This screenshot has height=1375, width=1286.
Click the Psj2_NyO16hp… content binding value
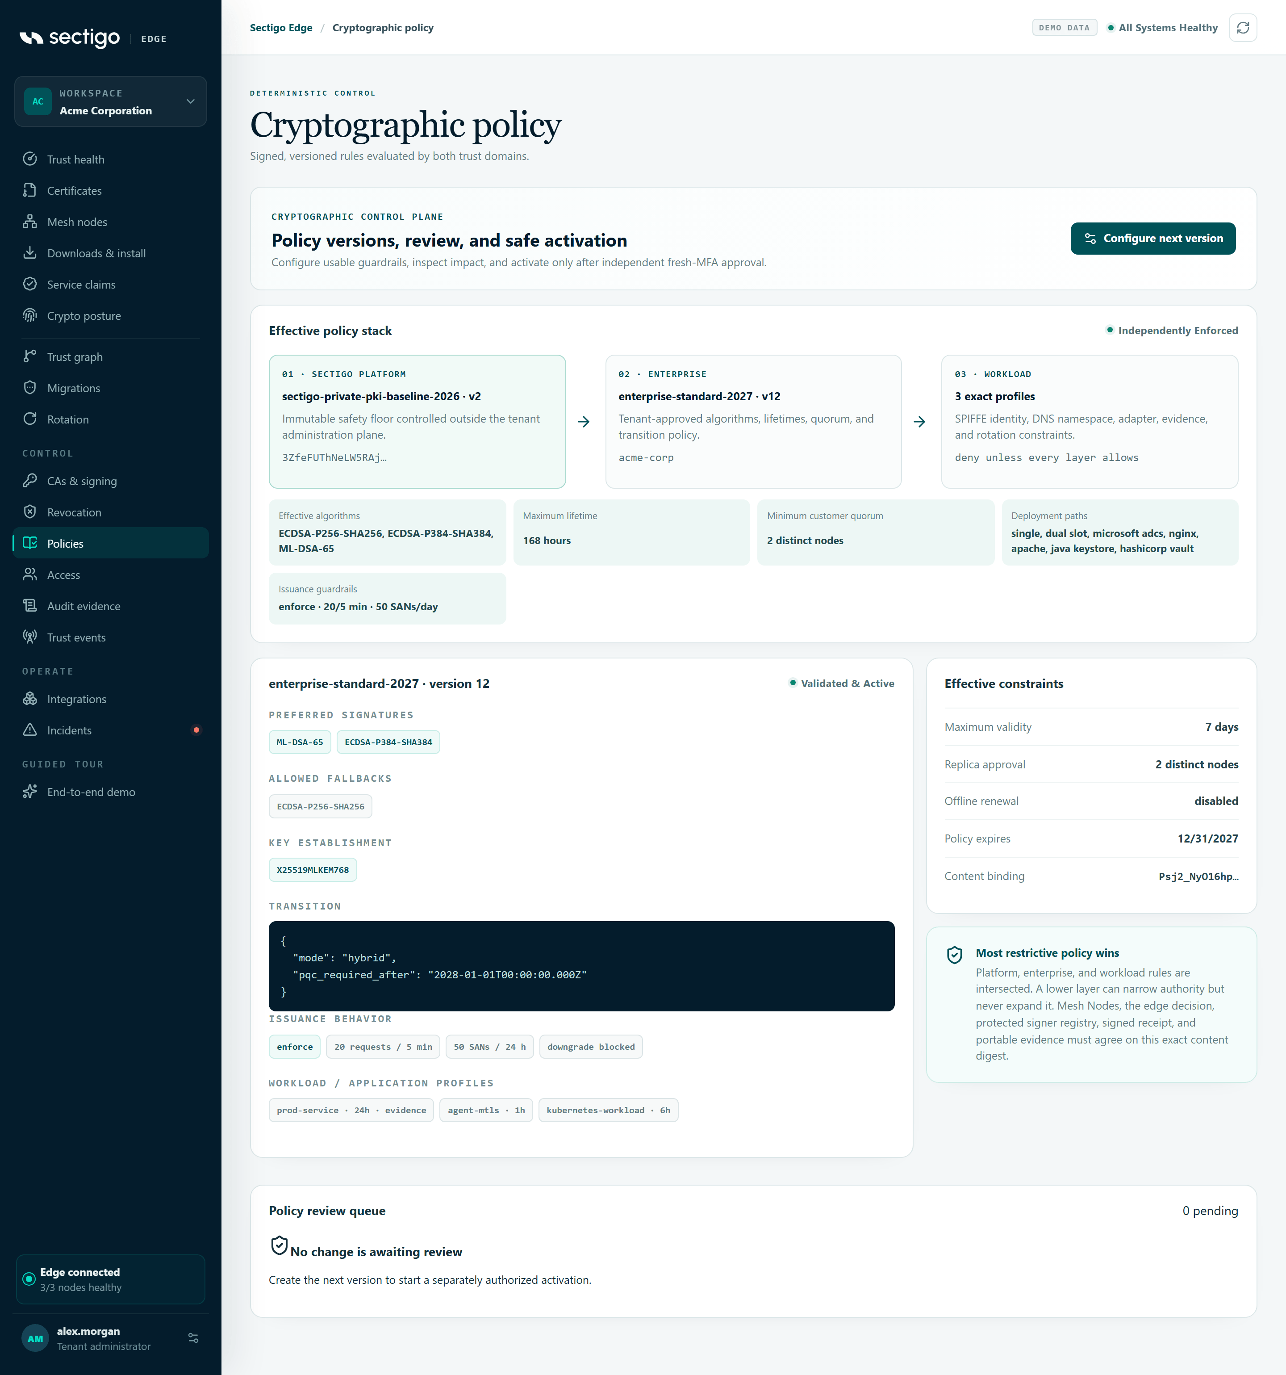(x=1198, y=876)
